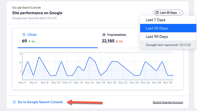Click Google last reported data: 12/1/22 subtitle

[x=34, y=18]
